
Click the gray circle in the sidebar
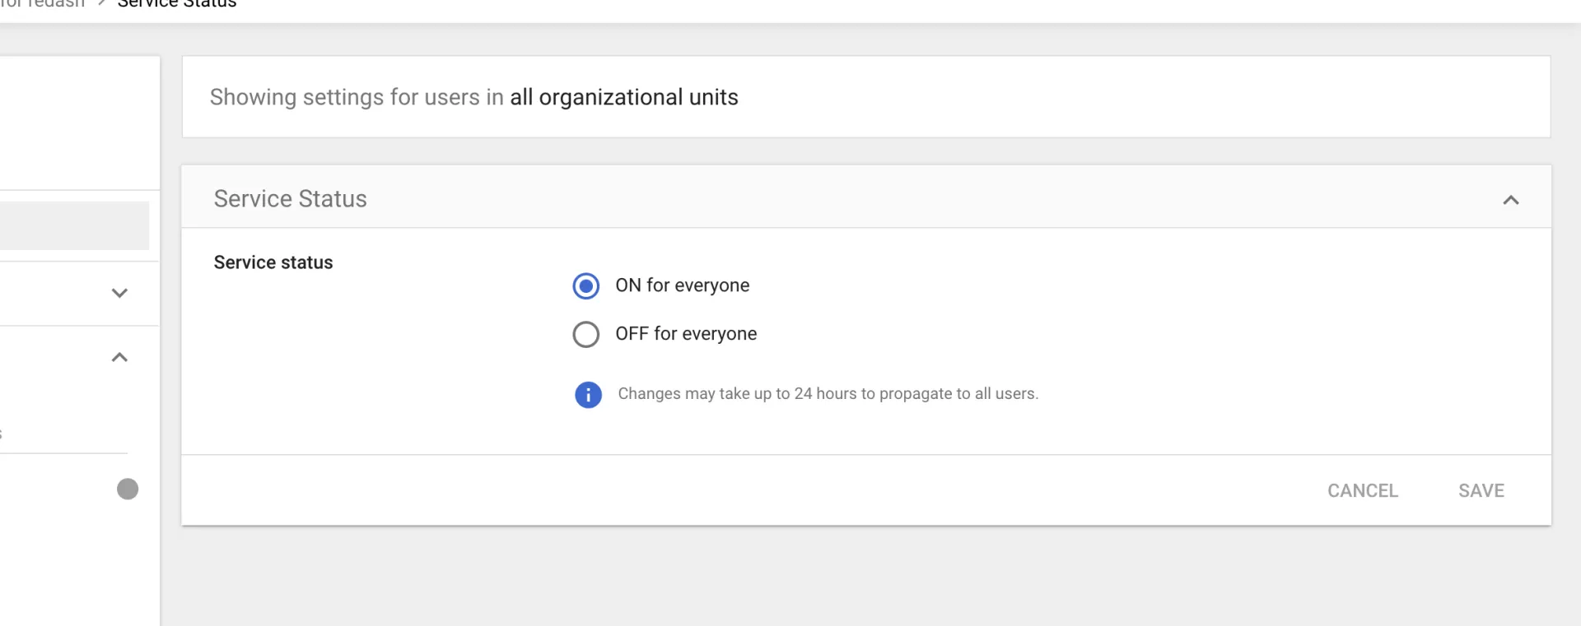click(128, 489)
